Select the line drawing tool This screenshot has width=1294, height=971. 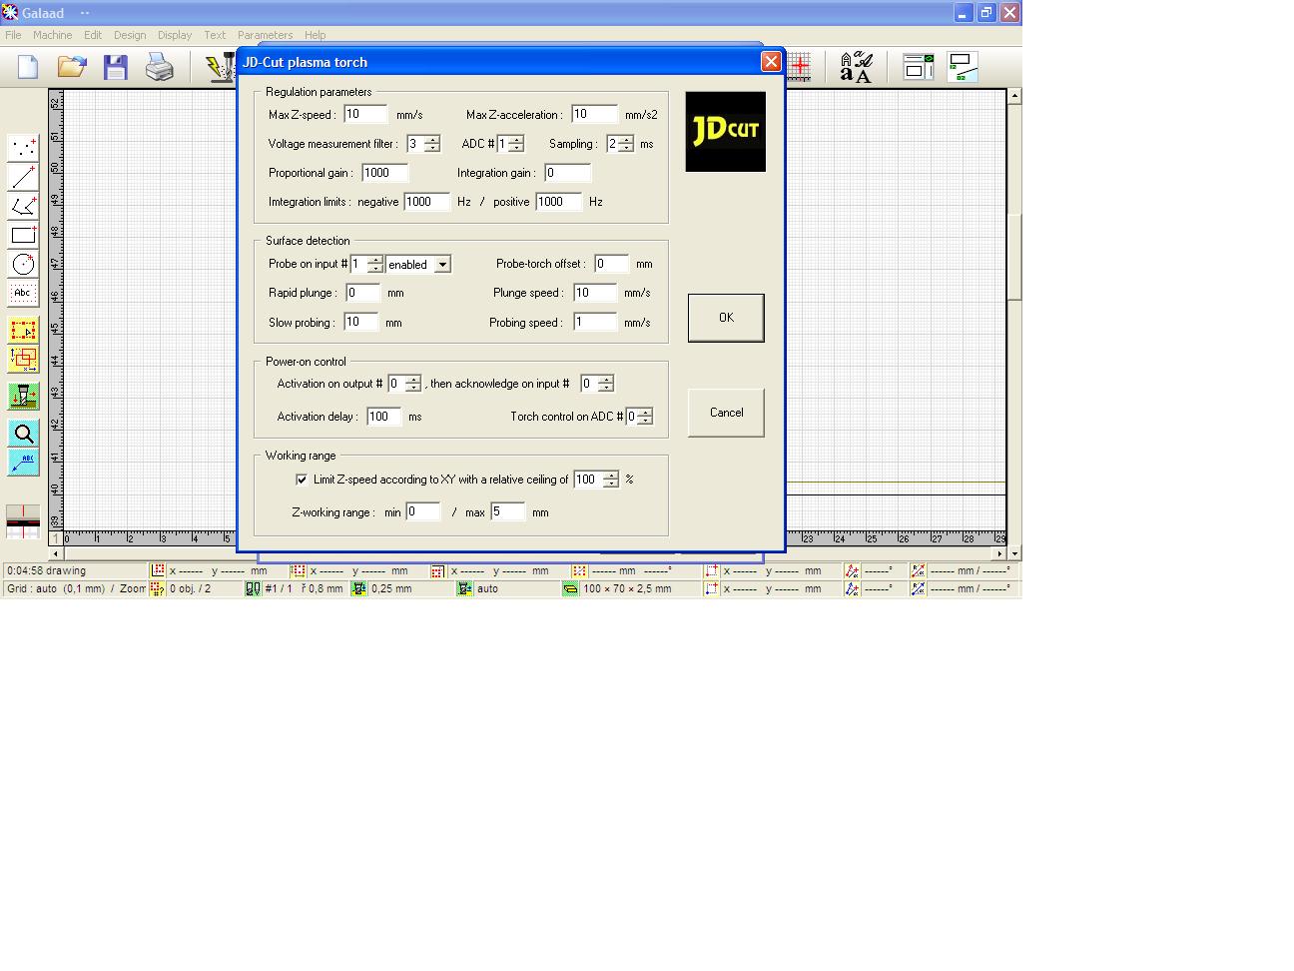point(23,177)
